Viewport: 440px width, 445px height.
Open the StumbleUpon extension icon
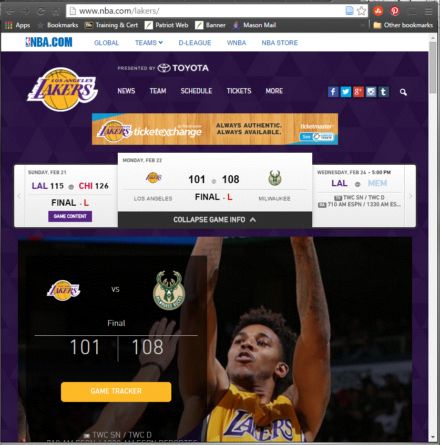pos(378,11)
